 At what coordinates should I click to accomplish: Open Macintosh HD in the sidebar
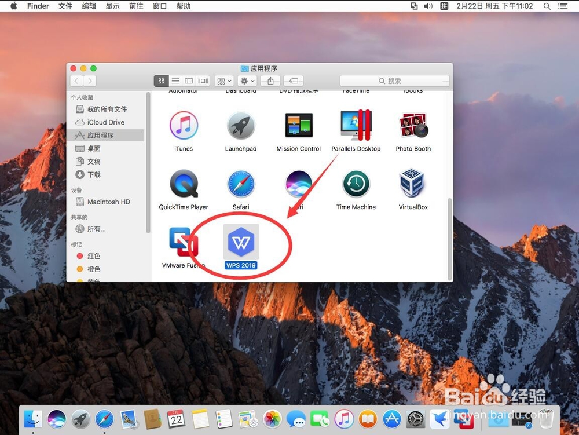(x=107, y=202)
